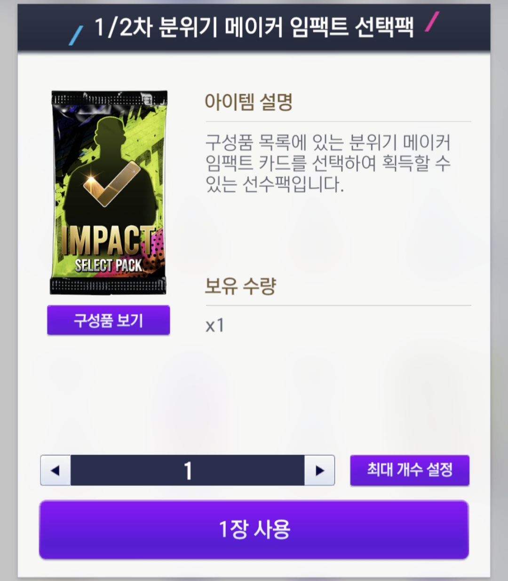Click the IMPACT logo text on pack

(108, 240)
